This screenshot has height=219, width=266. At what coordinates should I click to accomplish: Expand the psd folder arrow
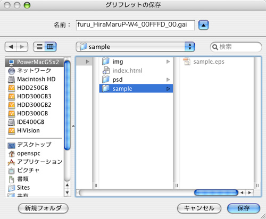tap(168, 80)
